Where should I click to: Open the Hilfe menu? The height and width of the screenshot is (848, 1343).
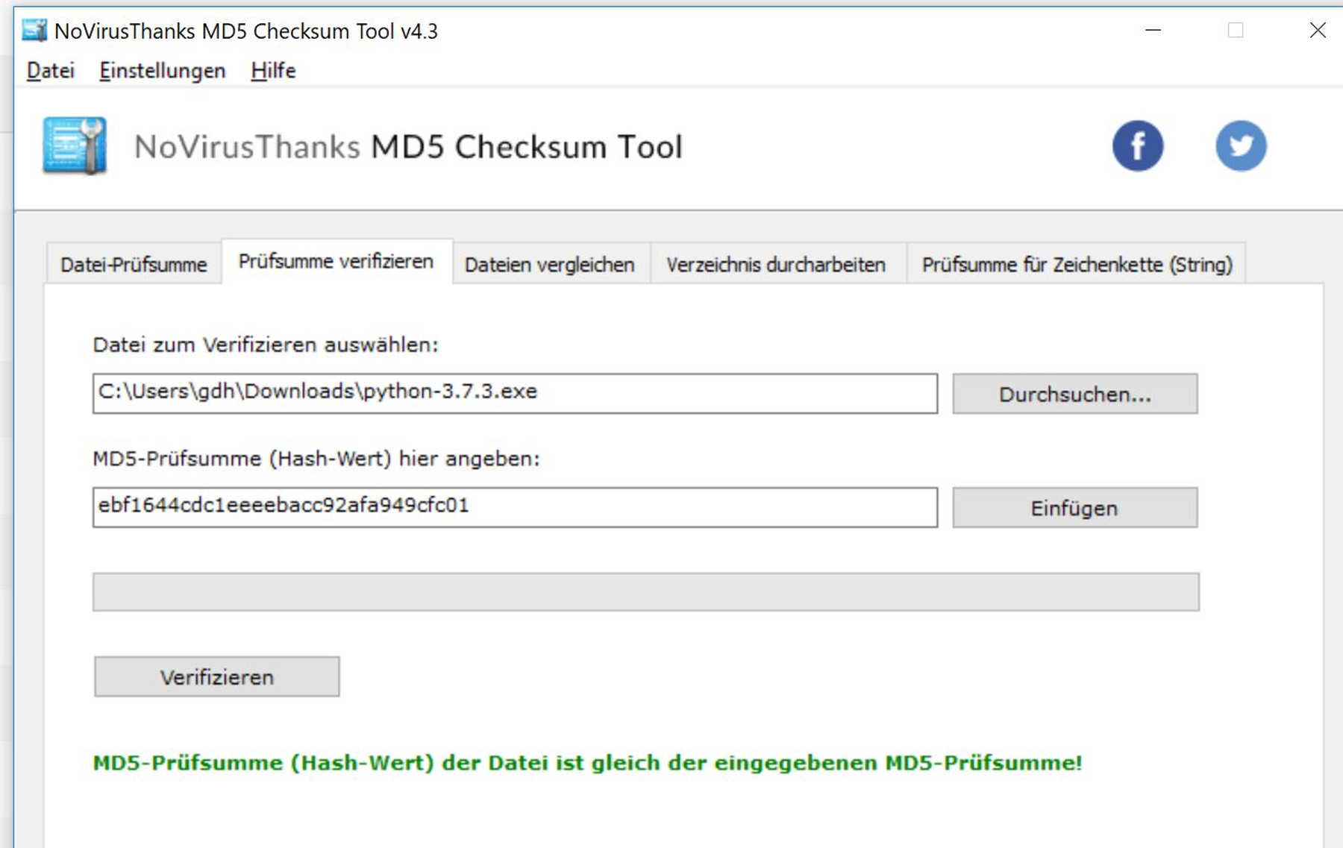(273, 71)
